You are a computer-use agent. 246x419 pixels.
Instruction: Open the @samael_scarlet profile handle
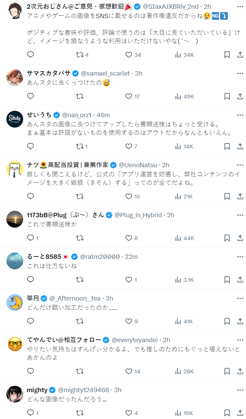tap(105, 73)
